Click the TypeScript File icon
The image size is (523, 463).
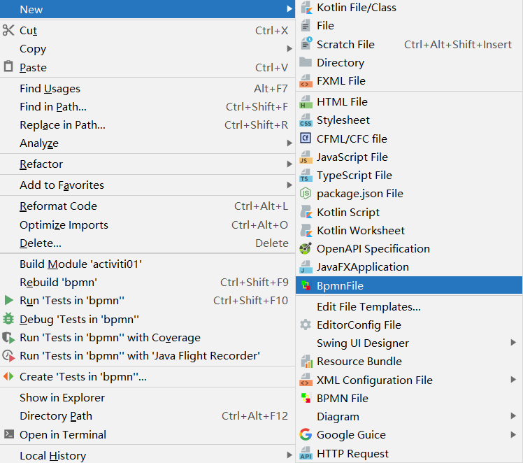[x=306, y=176]
